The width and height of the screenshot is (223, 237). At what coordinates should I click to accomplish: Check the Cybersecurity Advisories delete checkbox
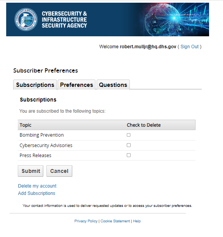[x=129, y=145]
